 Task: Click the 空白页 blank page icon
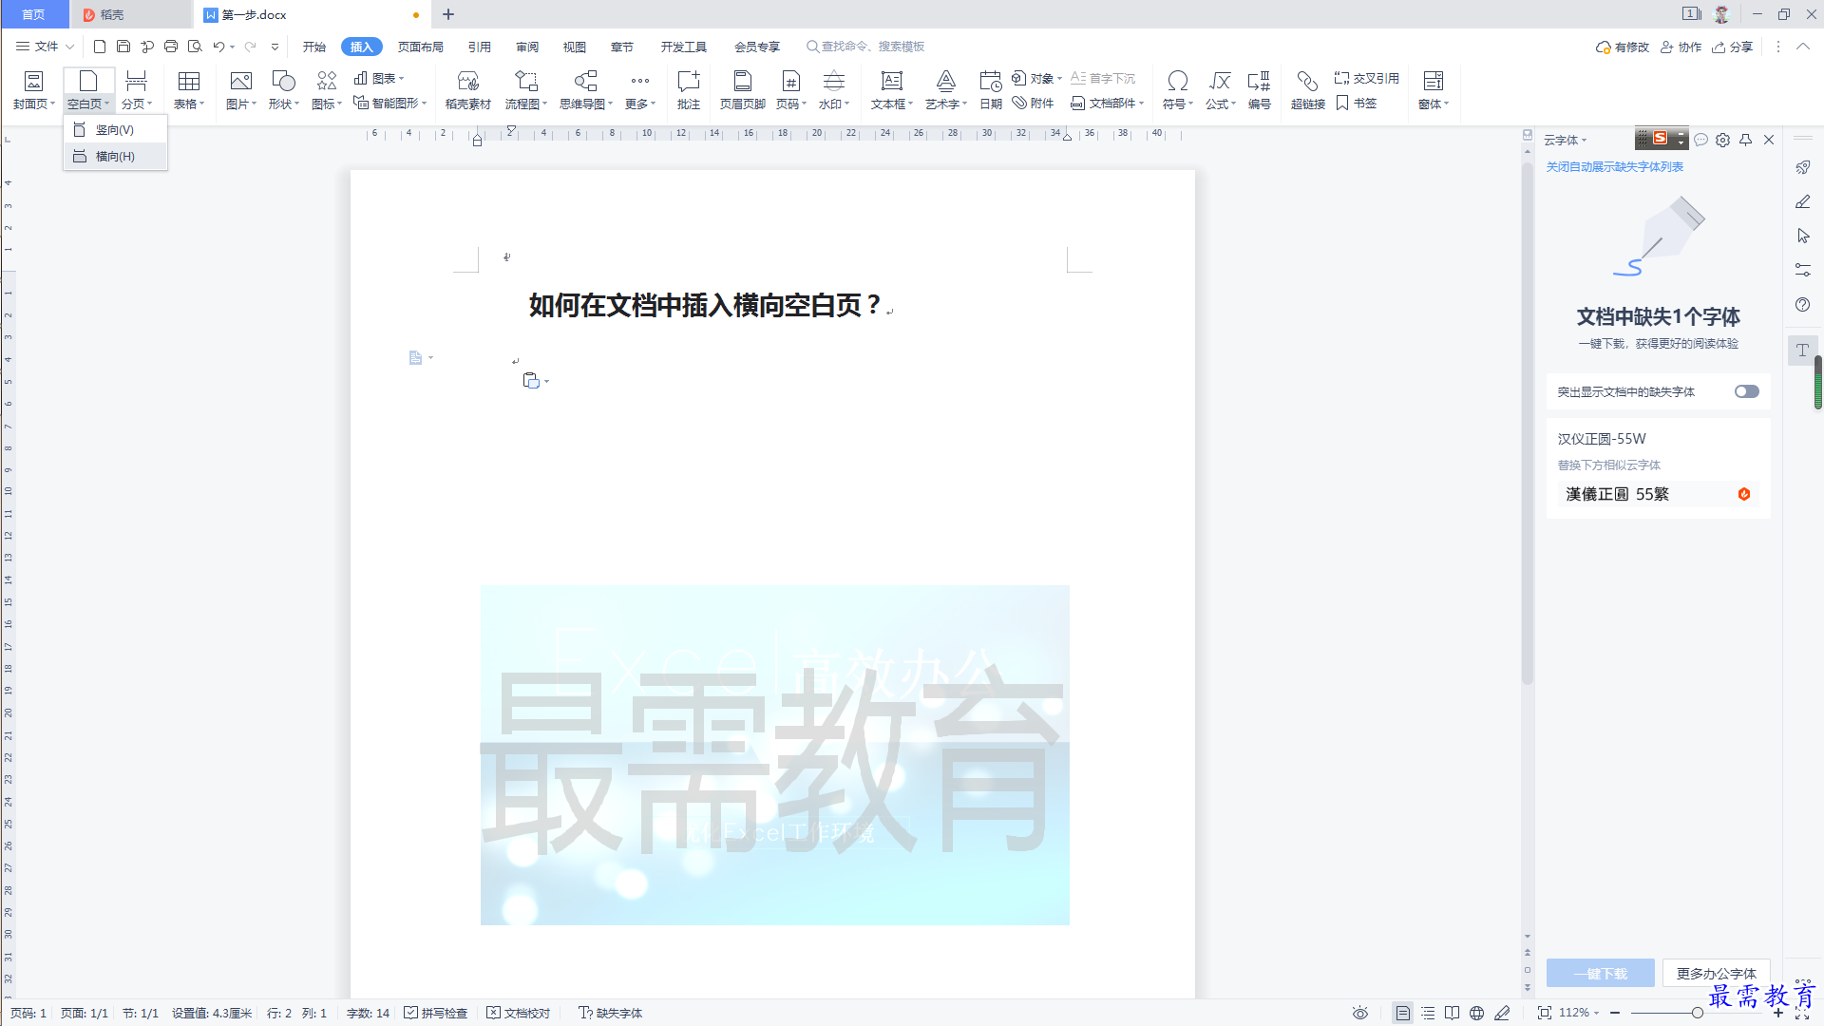(x=88, y=82)
